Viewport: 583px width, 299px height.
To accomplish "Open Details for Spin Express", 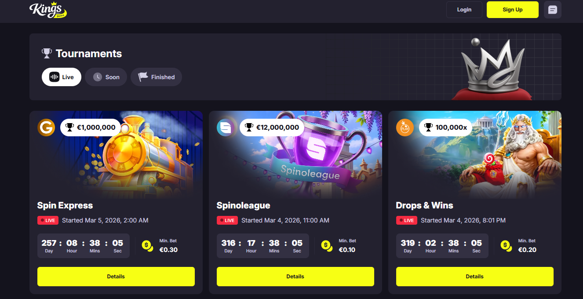I will pos(116,277).
